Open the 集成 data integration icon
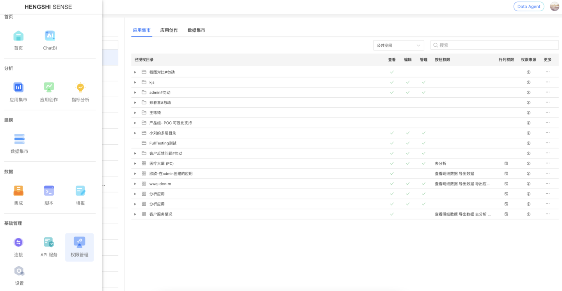The image size is (562, 291). click(18, 191)
